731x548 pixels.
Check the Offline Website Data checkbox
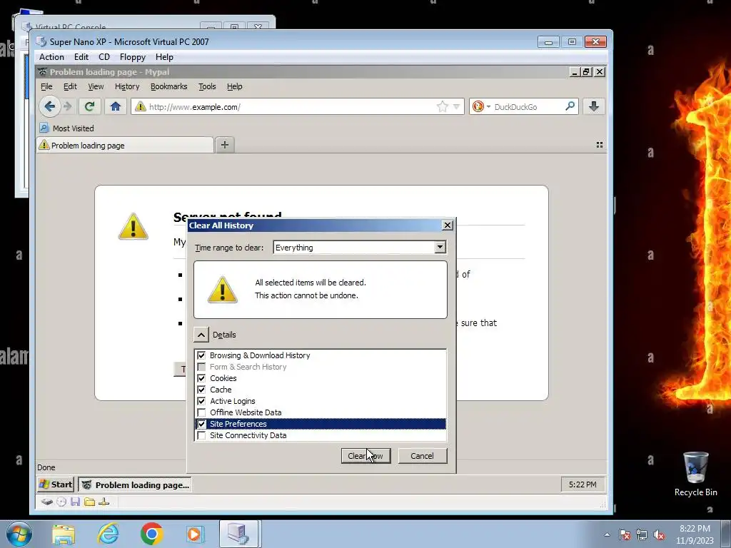(x=201, y=412)
